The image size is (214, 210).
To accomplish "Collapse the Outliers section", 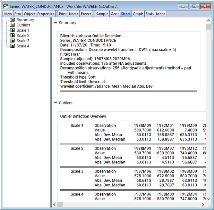I will click(55, 103).
